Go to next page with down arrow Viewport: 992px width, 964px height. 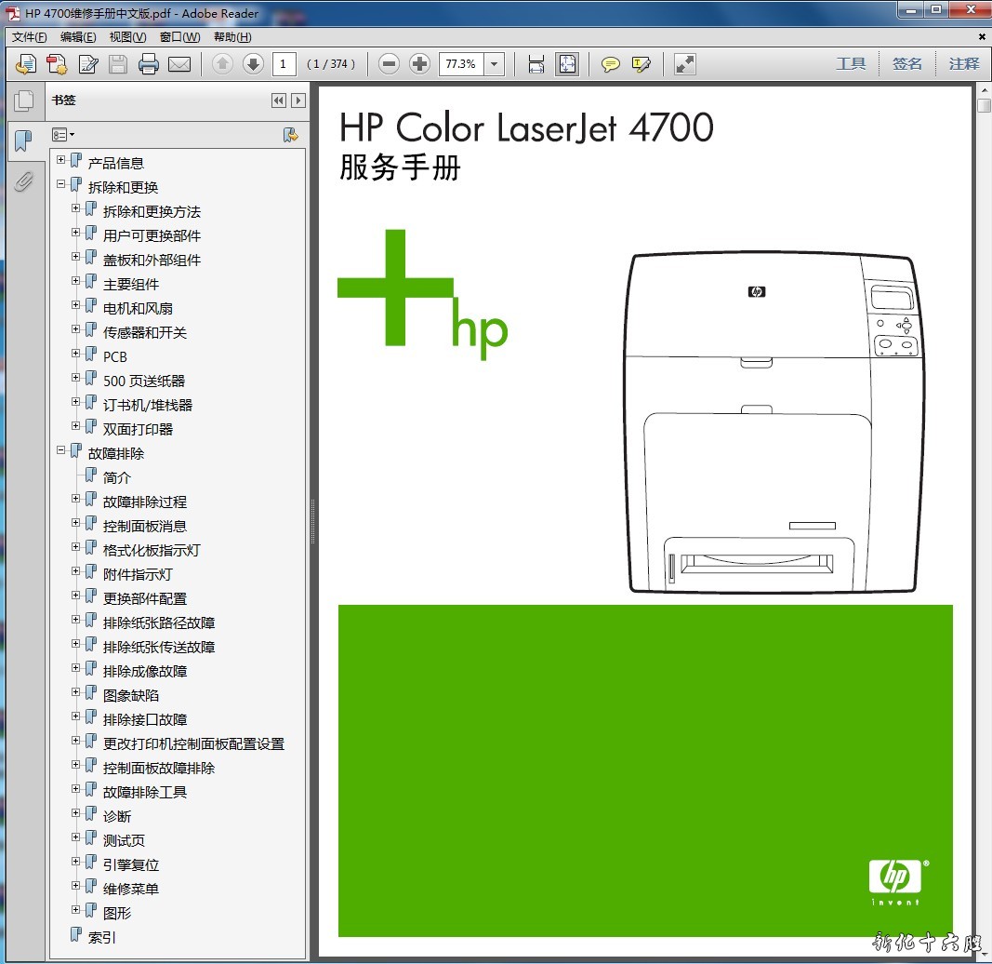pyautogui.click(x=253, y=64)
